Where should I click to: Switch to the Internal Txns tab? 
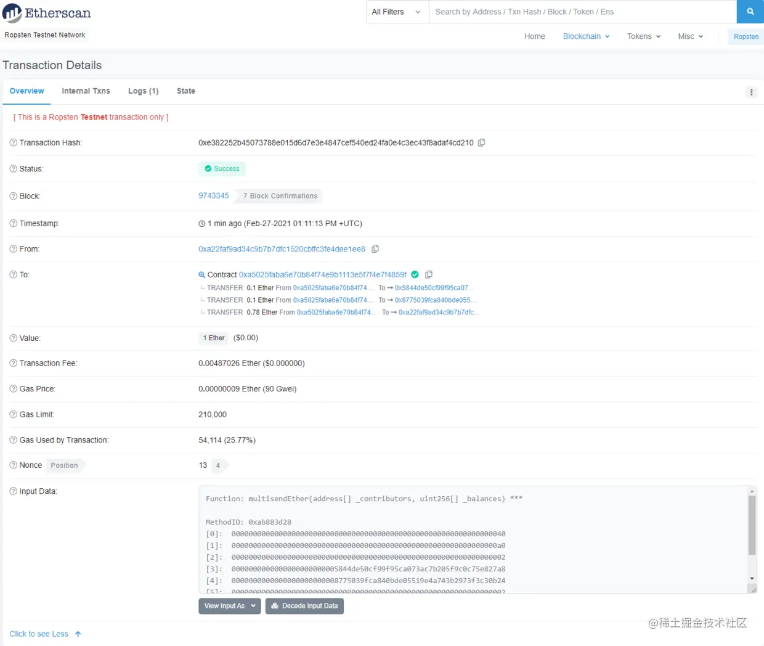pos(86,91)
